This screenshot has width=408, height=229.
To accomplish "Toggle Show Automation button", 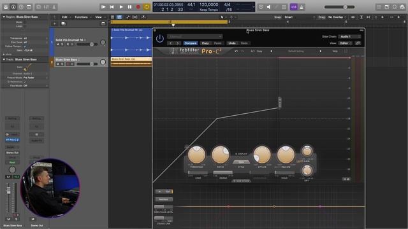I will click(127, 17).
